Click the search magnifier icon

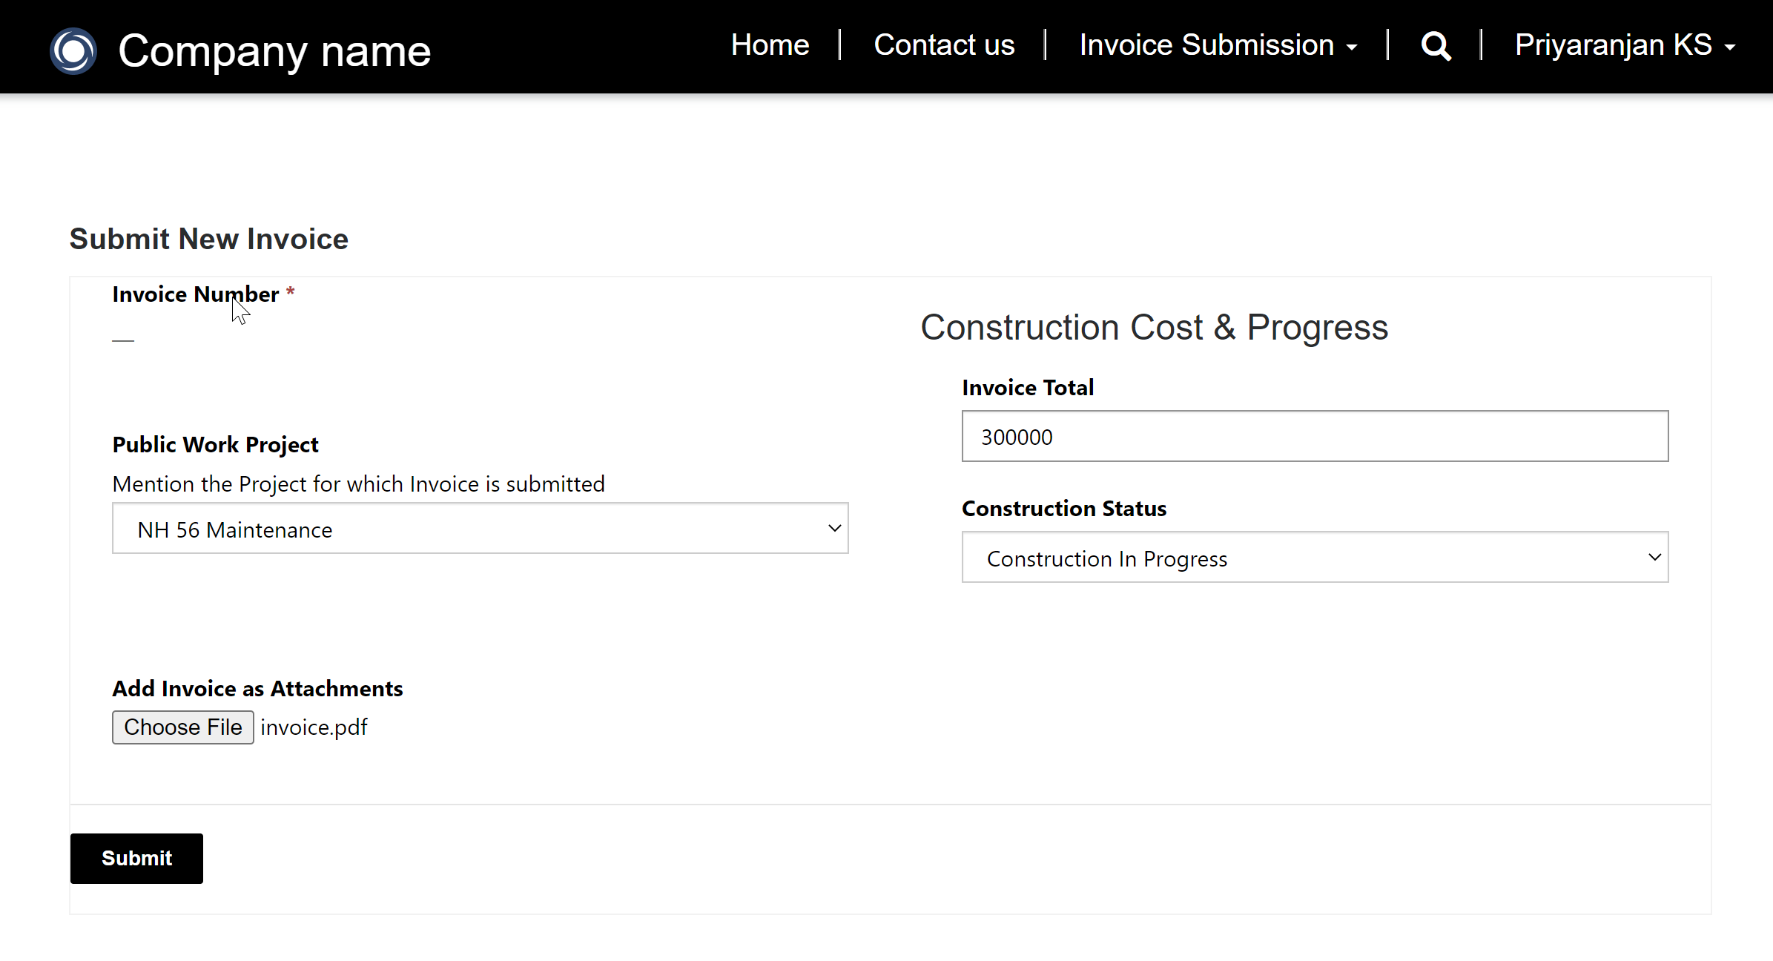click(x=1436, y=46)
